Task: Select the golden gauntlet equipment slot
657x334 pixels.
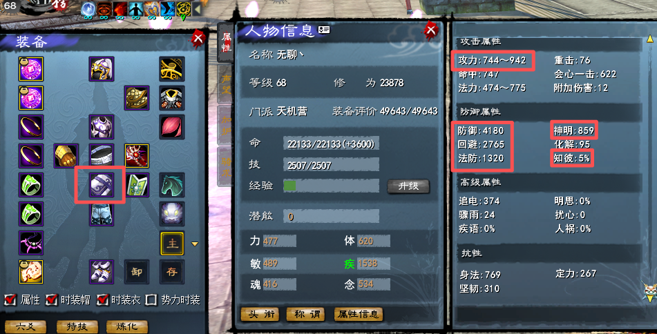Action: (x=66, y=156)
